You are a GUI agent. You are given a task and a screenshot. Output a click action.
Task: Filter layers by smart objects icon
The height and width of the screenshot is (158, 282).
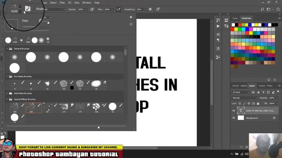click(273, 92)
